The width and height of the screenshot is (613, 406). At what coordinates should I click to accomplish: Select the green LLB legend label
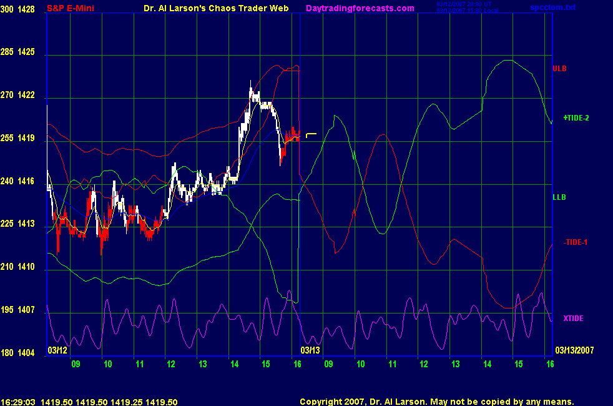(x=559, y=197)
